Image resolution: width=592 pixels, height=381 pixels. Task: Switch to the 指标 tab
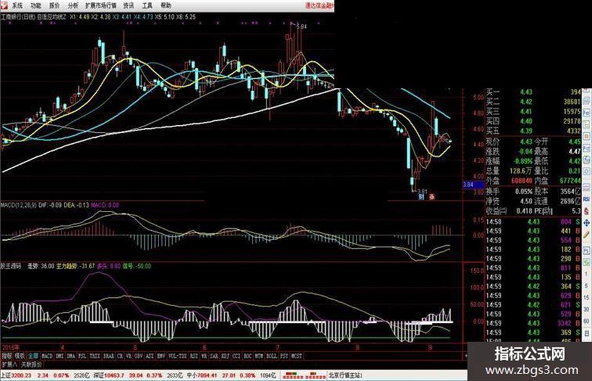(6, 356)
